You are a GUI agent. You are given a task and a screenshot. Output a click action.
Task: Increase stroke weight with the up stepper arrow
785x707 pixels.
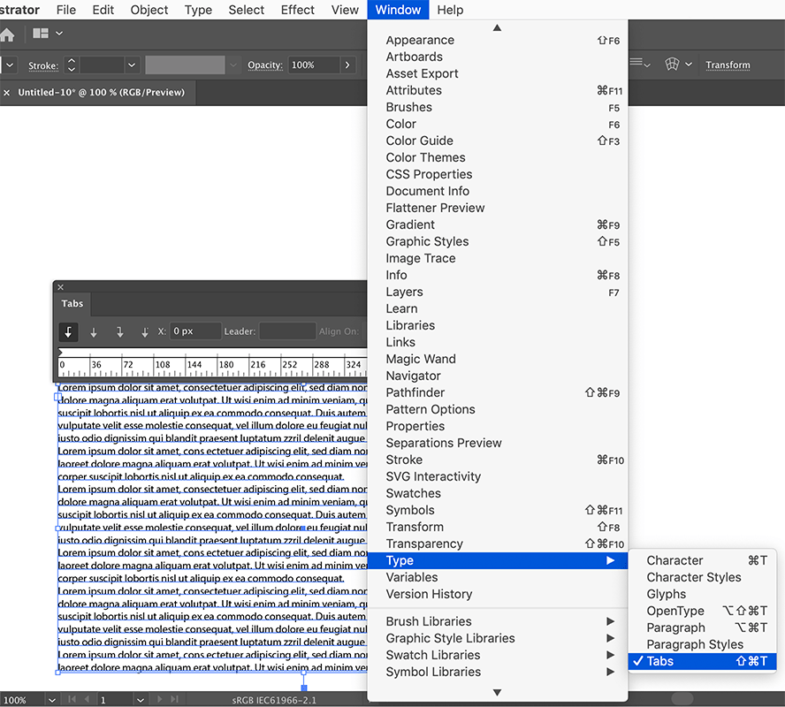pos(72,59)
